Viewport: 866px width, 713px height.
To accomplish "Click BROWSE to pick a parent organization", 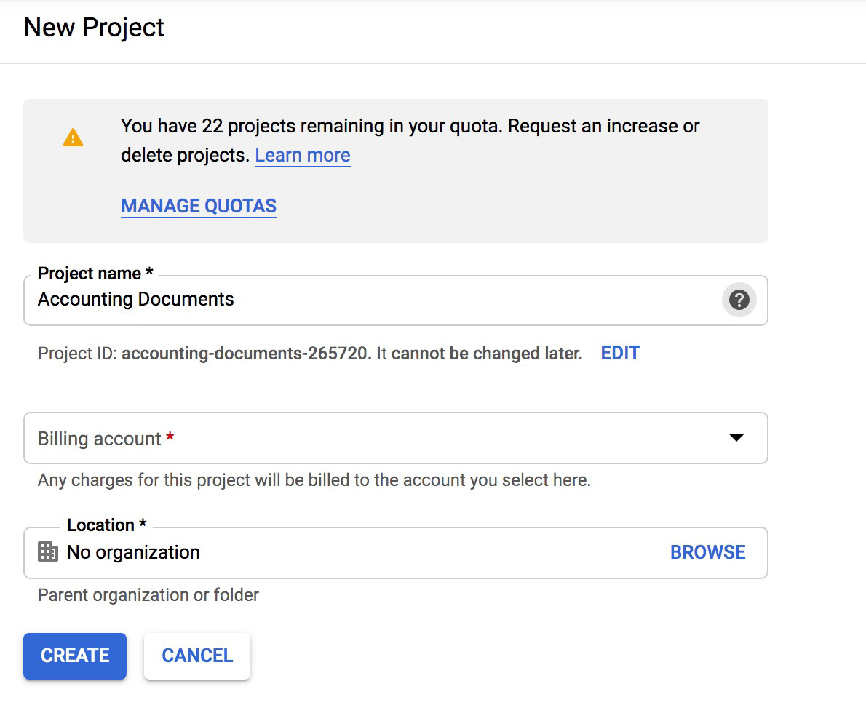I will pos(707,552).
